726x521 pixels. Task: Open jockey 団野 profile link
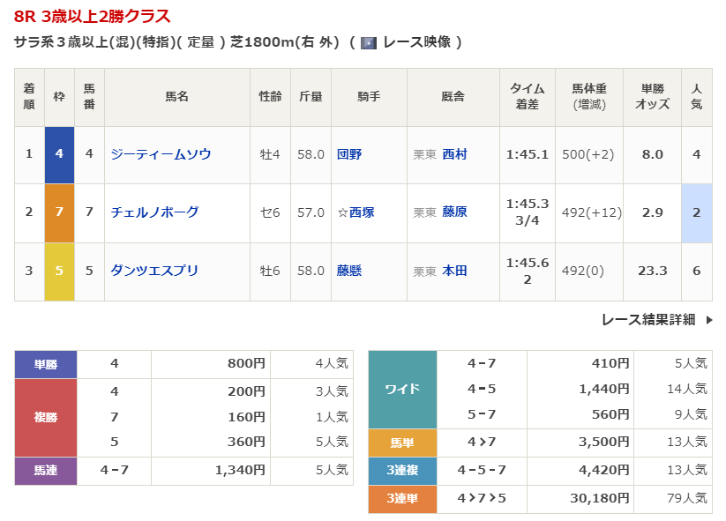click(x=349, y=154)
